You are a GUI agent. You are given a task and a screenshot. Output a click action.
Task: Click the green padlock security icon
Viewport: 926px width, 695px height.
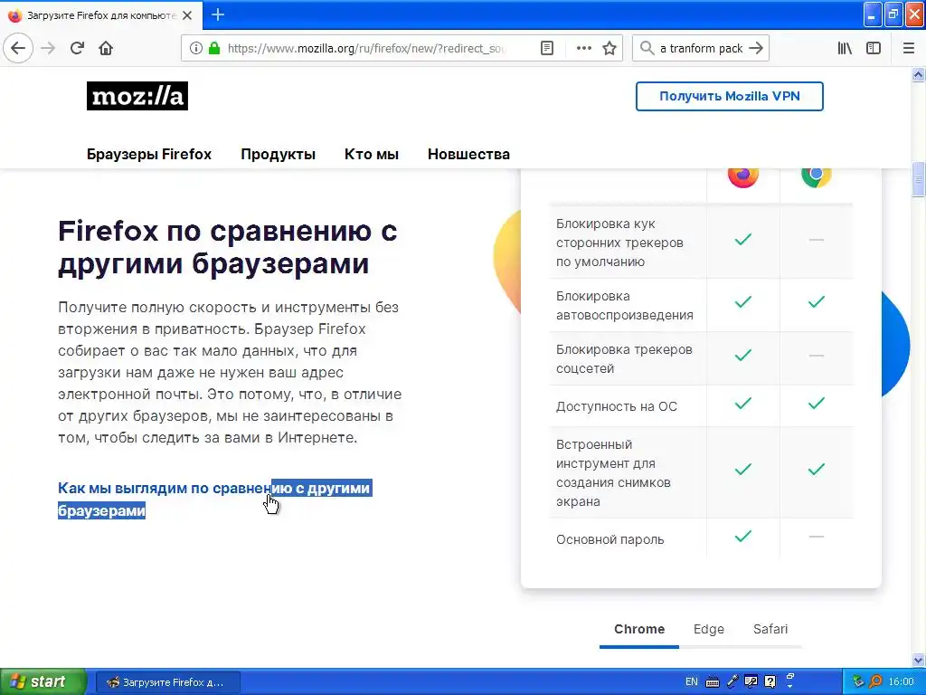click(214, 48)
